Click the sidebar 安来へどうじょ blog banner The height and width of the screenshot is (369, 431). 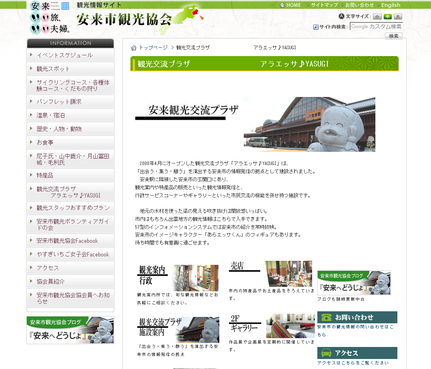(x=70, y=330)
